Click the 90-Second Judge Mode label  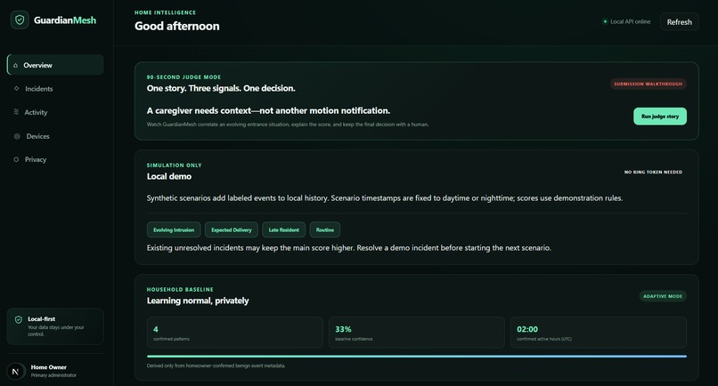tap(184, 77)
